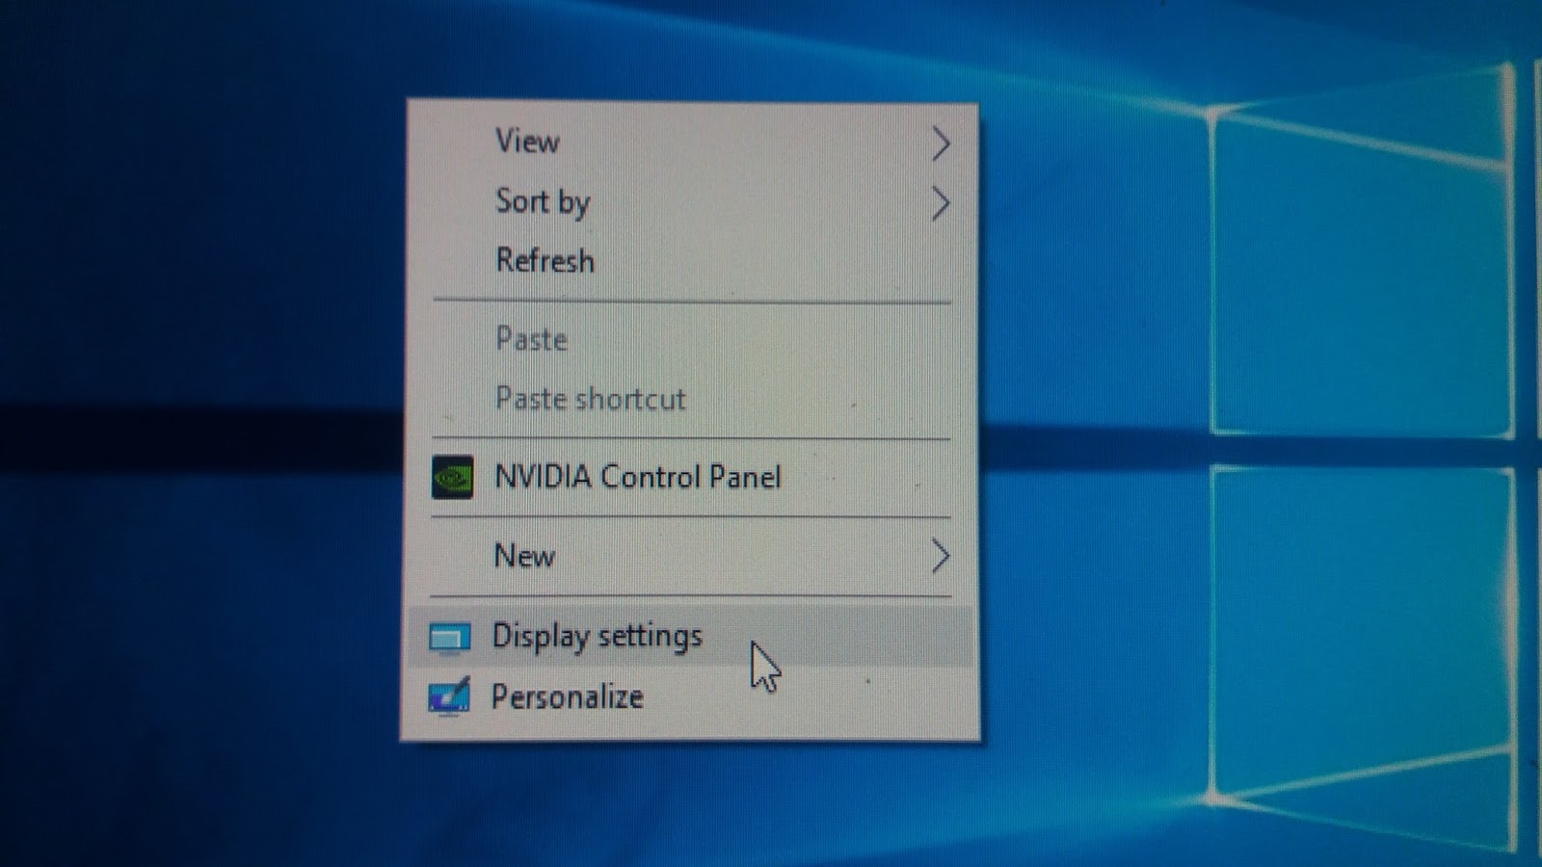The image size is (1542, 867).
Task: Choose Personalize from the context menu
Action: point(692,696)
